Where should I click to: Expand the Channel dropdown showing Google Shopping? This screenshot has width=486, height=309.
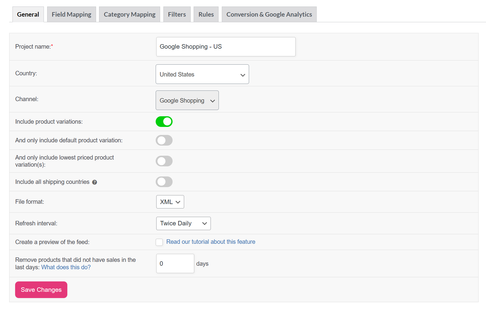tap(187, 100)
